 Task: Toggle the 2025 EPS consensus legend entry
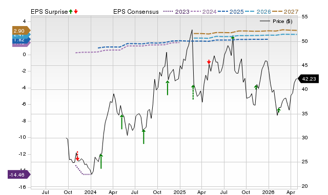tap(231, 12)
